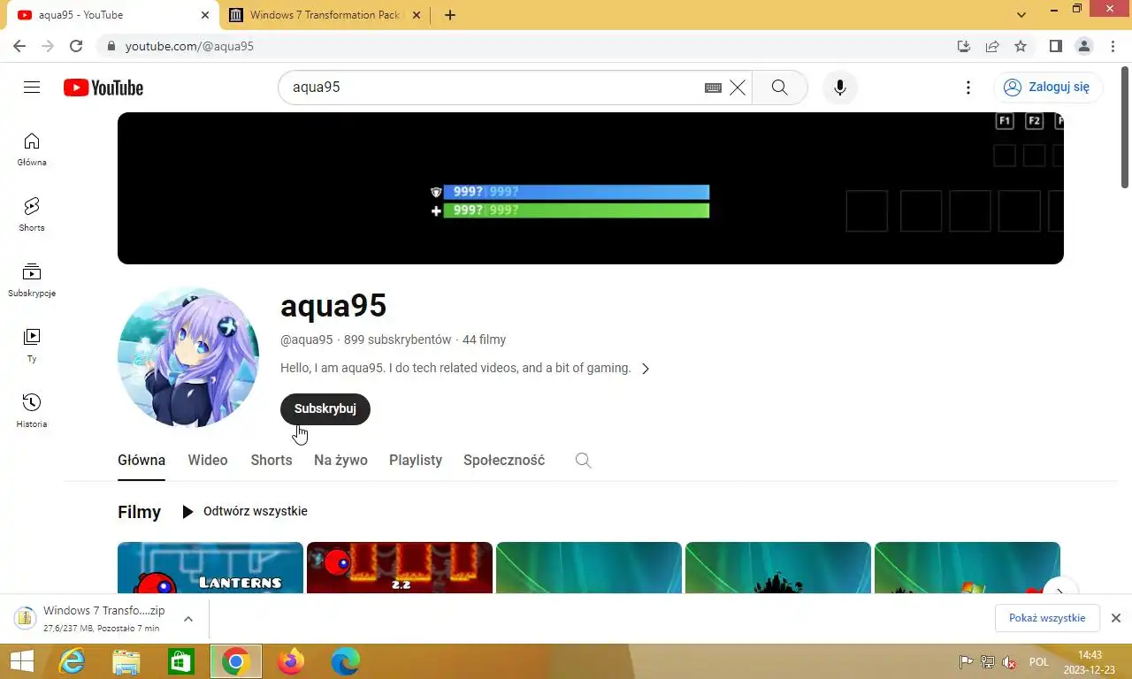Image resolution: width=1132 pixels, height=679 pixels.
Task: Go back with the browser arrow
Action: coord(19,46)
